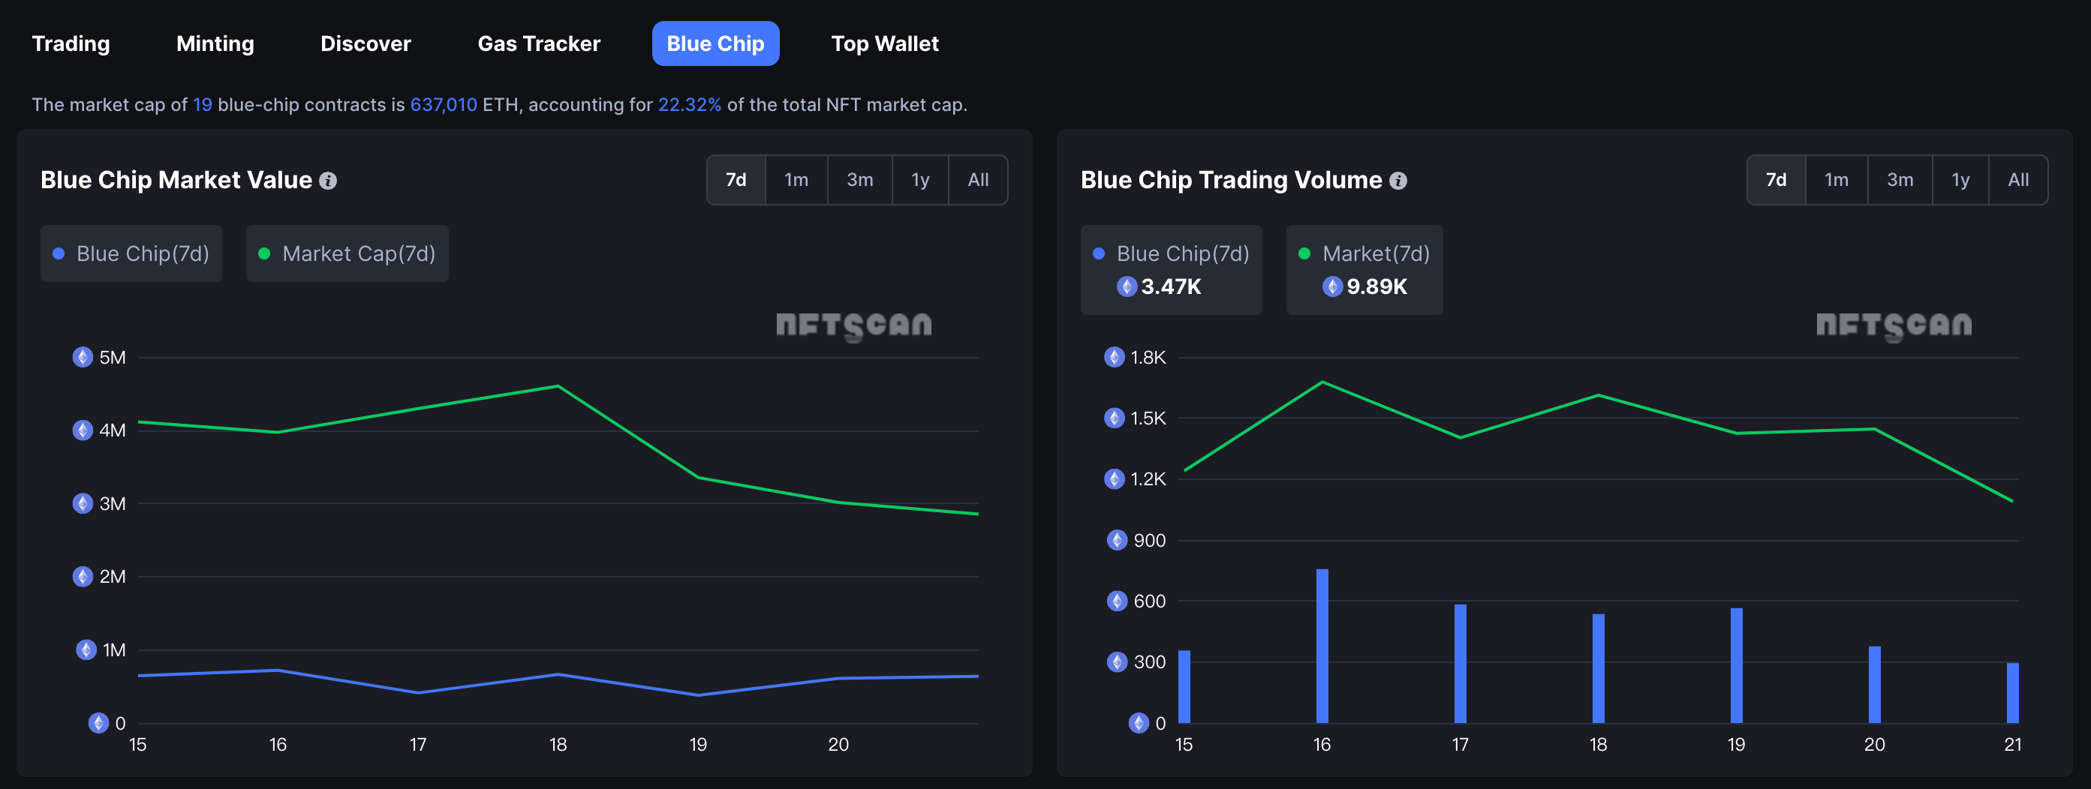Click Ethereum icon at 0 on Trading Volume axis
Viewport: 2091px width, 789px height.
1139,723
